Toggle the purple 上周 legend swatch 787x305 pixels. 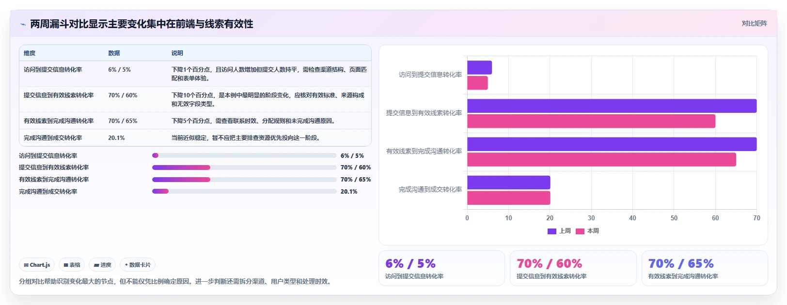(551, 231)
